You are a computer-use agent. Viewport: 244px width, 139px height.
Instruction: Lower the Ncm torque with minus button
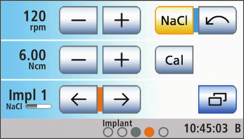click(78, 60)
